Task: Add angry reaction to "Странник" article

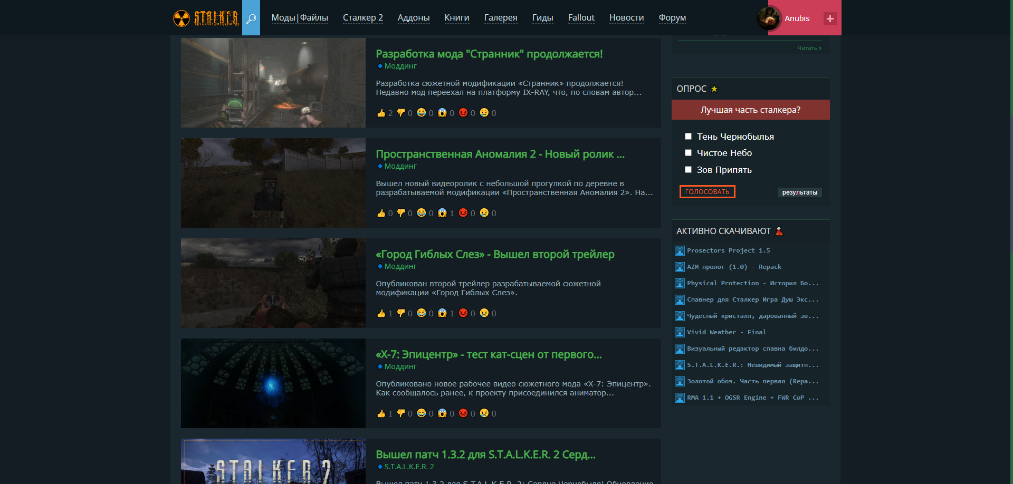Action: click(463, 113)
